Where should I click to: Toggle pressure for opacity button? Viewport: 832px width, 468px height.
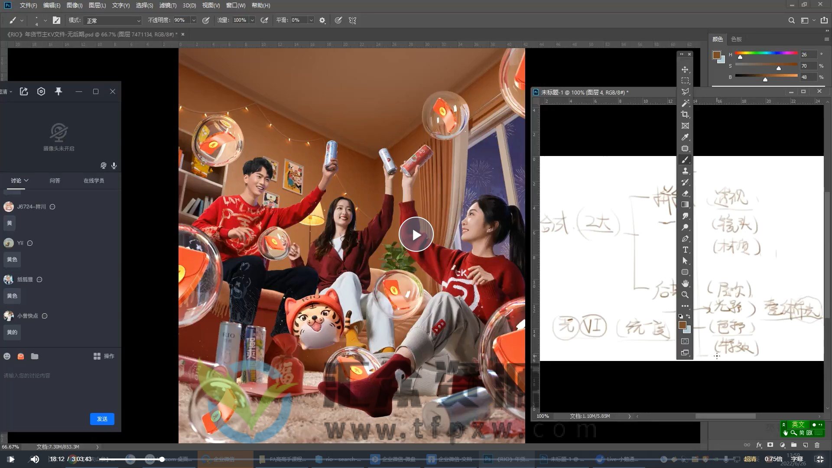(x=206, y=20)
